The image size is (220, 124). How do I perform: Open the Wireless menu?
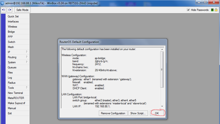coord(18,27)
